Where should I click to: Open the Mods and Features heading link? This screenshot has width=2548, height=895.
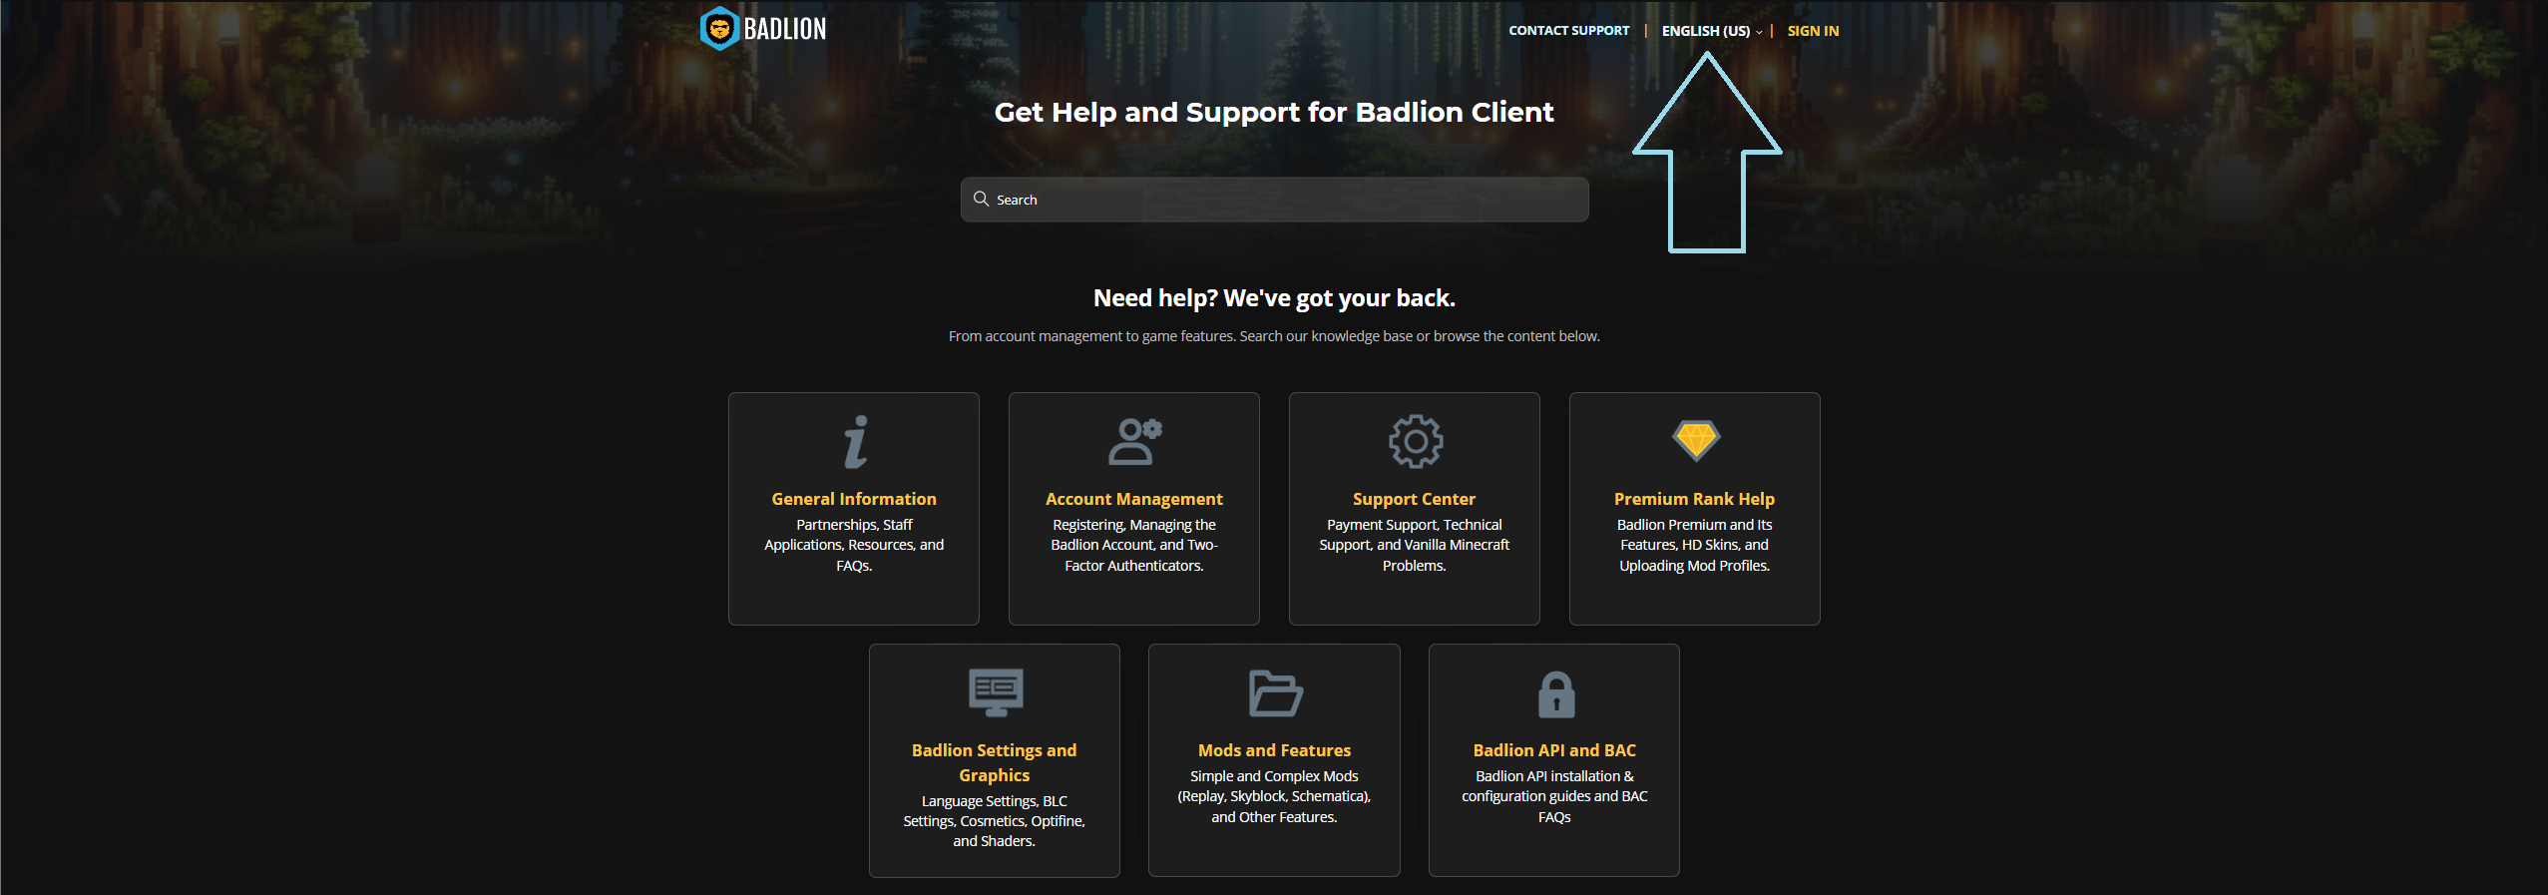pos(1274,750)
